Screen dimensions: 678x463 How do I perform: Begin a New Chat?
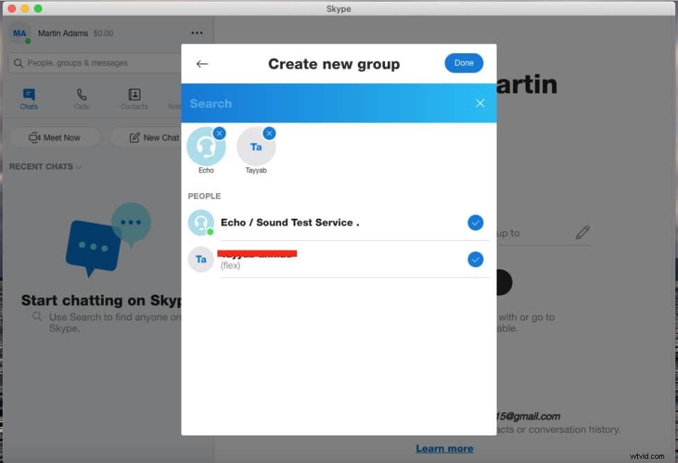click(x=154, y=137)
